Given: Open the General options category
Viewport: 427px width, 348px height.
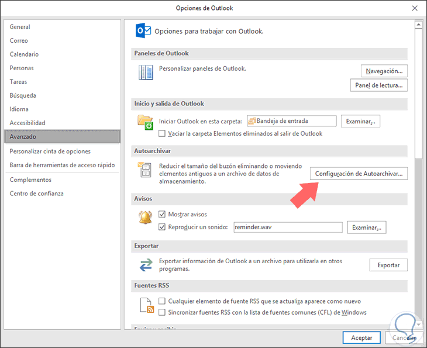Looking at the screenshot, I should coord(63,27).
